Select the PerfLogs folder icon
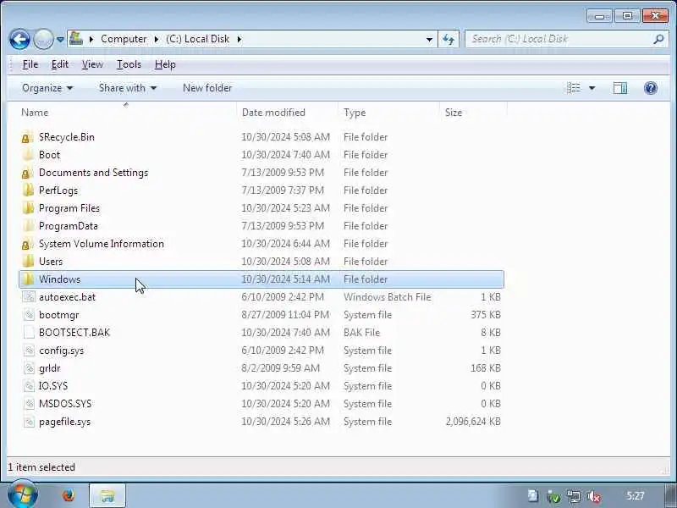Screen dimensions: 677x508 point(28,190)
